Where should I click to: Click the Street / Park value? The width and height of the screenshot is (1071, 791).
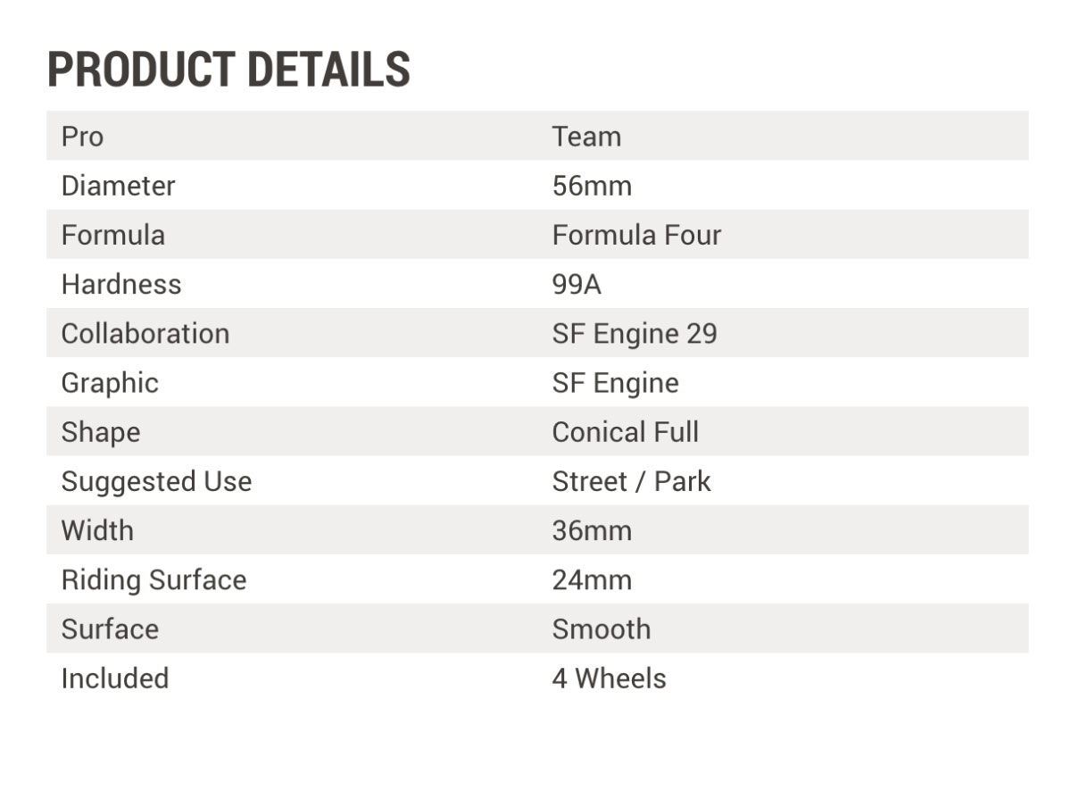631,481
